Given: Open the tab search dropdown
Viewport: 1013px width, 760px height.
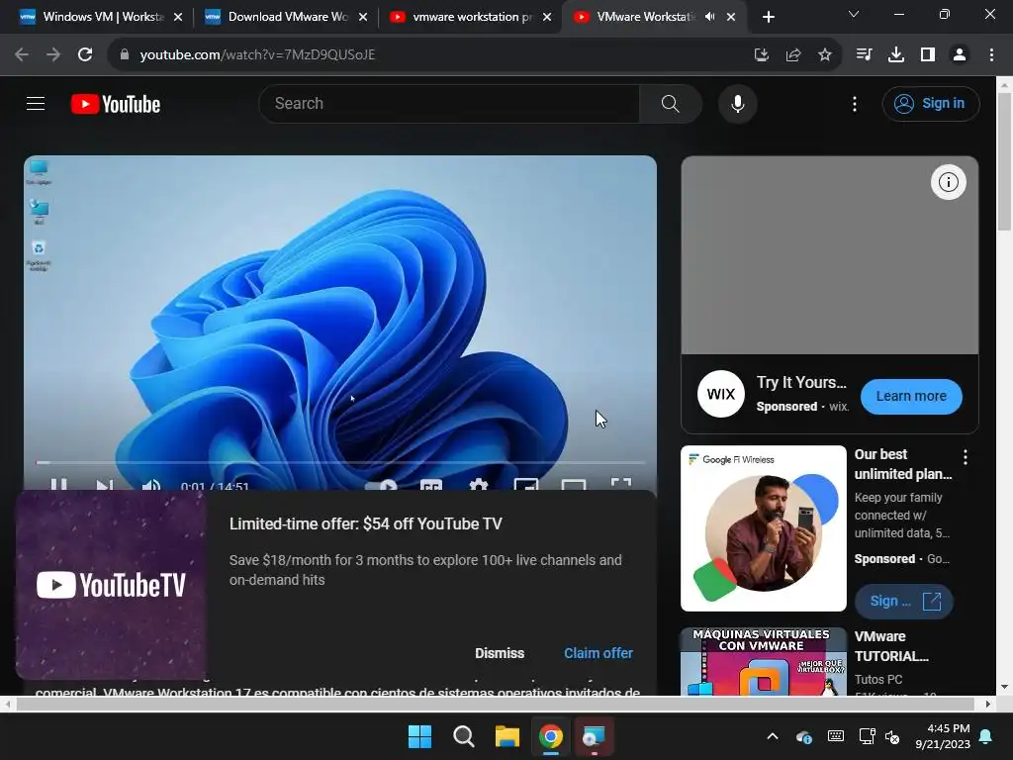Looking at the screenshot, I should point(854,14).
